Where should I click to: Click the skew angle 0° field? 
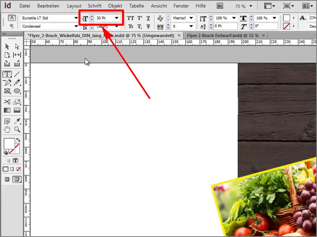tap(265, 26)
